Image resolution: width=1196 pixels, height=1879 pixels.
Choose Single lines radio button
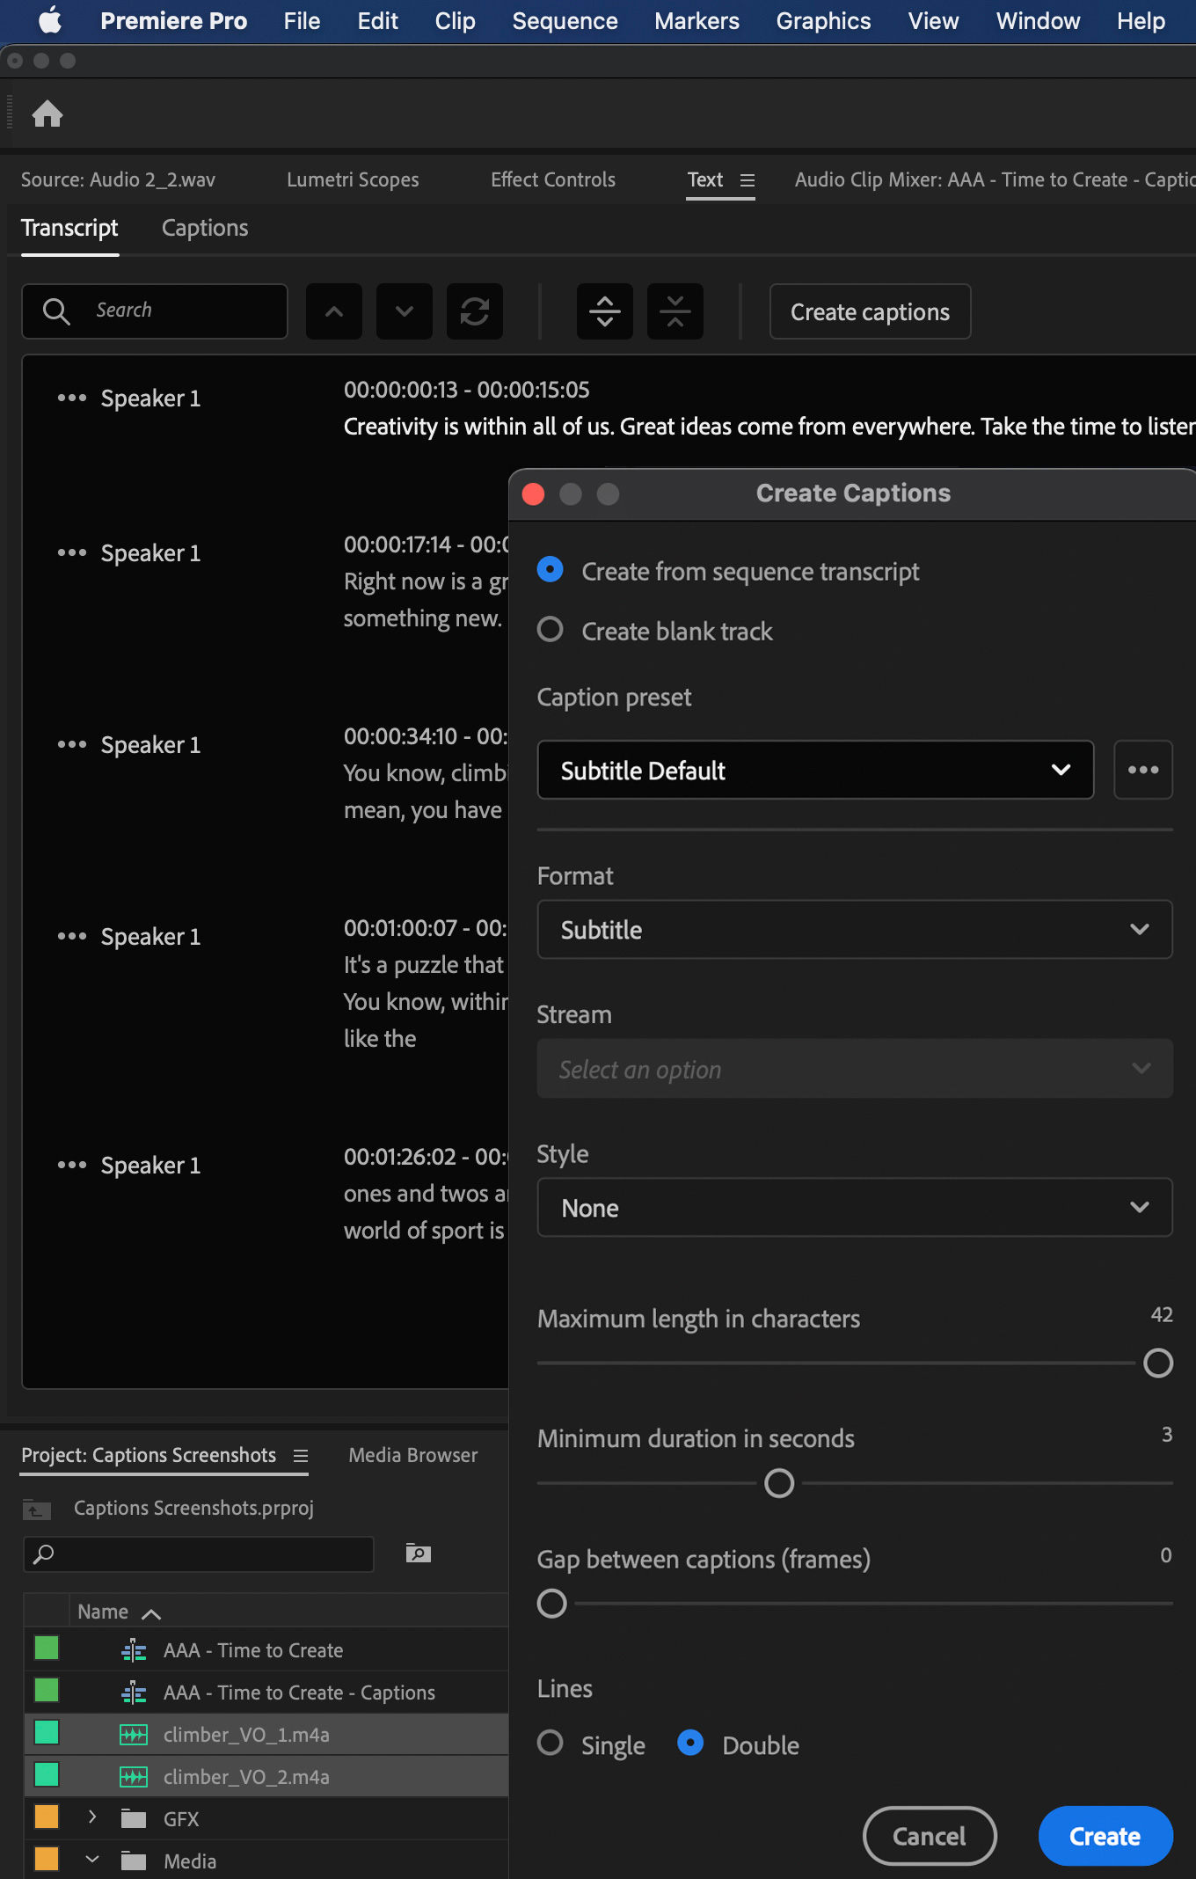coord(551,1743)
